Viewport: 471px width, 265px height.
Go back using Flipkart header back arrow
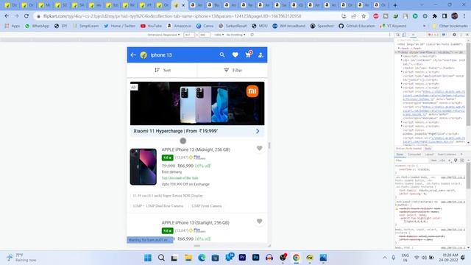click(133, 55)
